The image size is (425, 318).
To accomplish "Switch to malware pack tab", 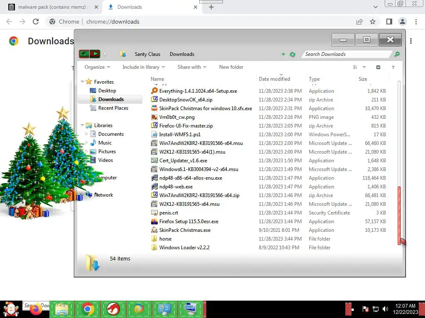I will (x=53, y=7).
